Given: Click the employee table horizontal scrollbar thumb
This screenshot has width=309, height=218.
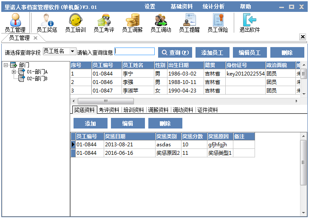Looking at the screenshot, I should pos(106,101).
